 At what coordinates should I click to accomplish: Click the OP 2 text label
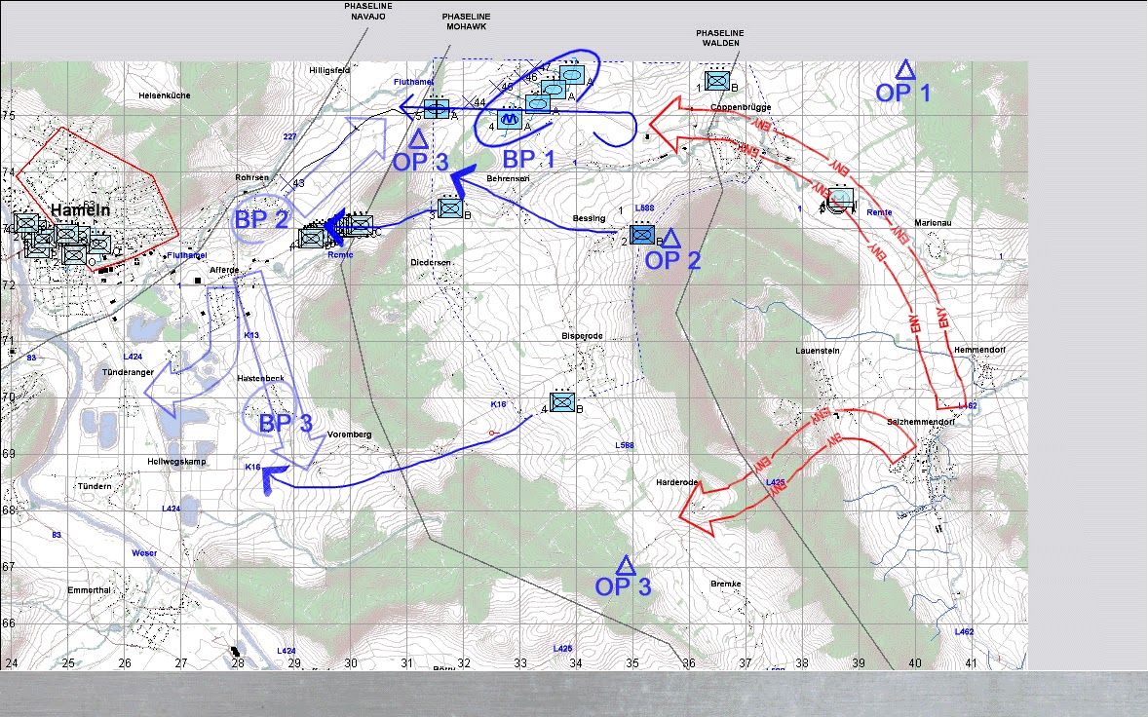click(672, 260)
